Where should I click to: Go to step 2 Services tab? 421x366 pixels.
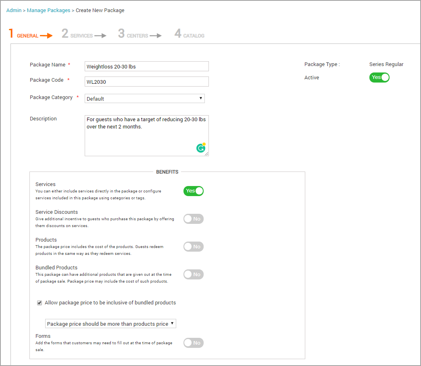click(x=84, y=34)
